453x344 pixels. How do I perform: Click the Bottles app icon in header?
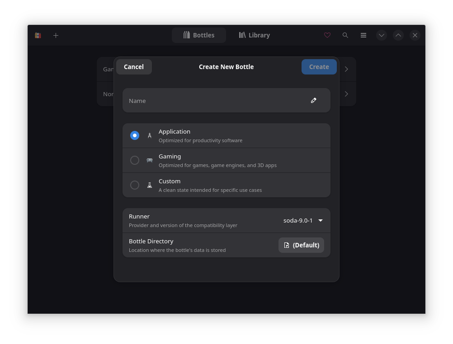[38, 35]
